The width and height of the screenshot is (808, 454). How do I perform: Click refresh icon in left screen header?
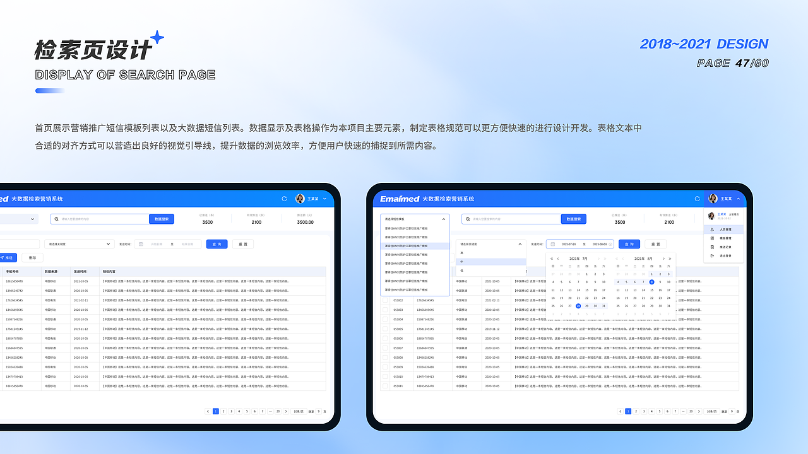(x=285, y=199)
